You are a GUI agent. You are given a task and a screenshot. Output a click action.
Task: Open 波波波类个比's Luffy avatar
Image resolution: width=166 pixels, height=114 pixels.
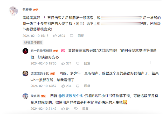click(x=25, y=74)
